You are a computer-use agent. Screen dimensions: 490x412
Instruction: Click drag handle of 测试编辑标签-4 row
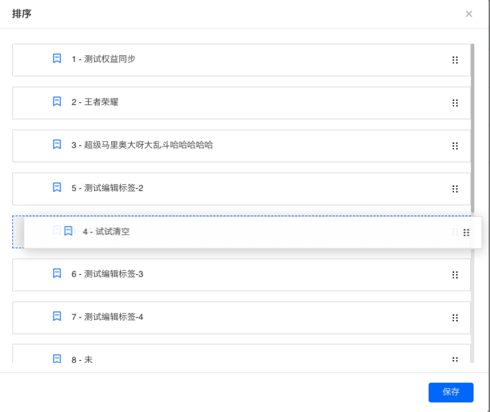pos(455,318)
